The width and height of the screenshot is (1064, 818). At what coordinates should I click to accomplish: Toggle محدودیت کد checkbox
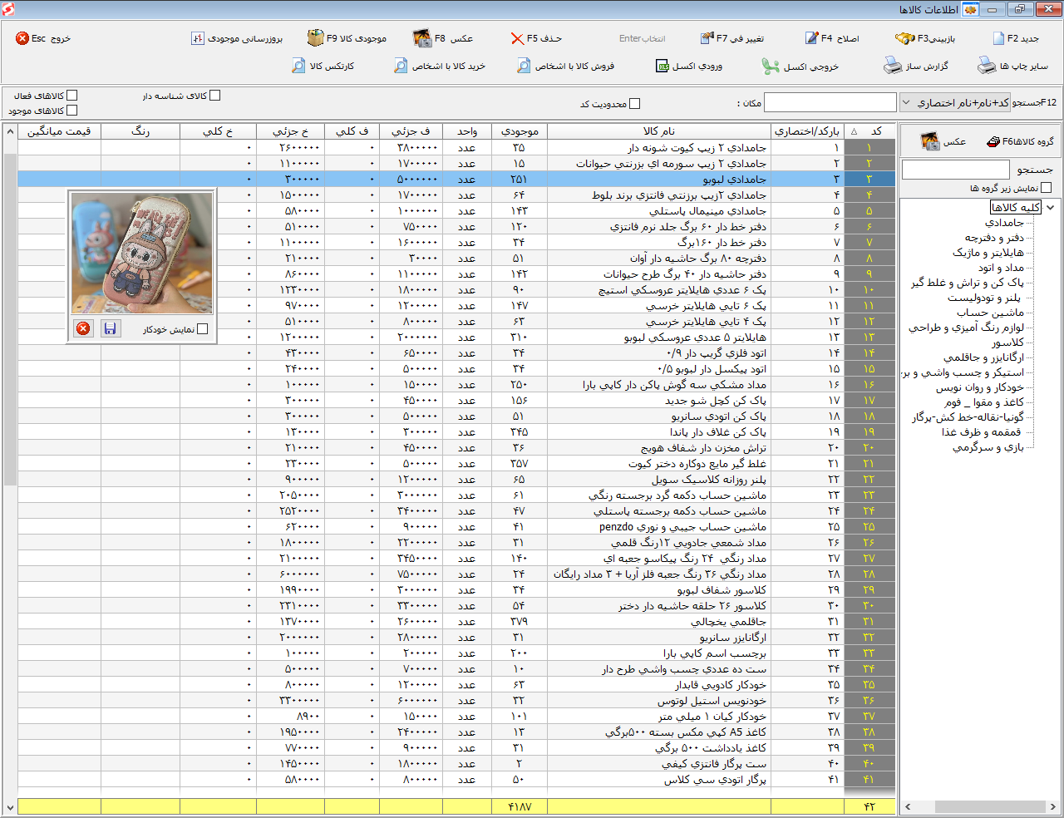[635, 104]
